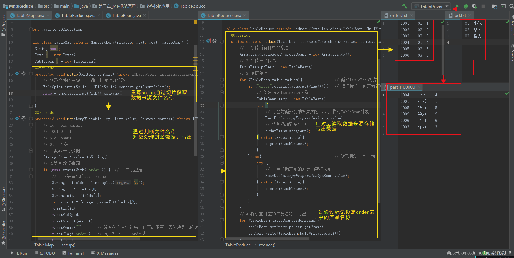Click the override gutter icon beside map method
Image resolution: width=514 pixels, height=258 pixels.
(x=18, y=118)
